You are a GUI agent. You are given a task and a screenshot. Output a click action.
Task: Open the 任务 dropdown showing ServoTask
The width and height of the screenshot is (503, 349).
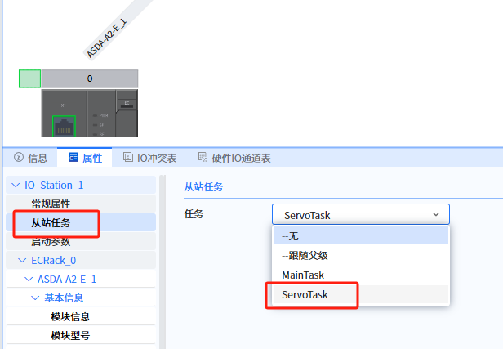click(360, 215)
